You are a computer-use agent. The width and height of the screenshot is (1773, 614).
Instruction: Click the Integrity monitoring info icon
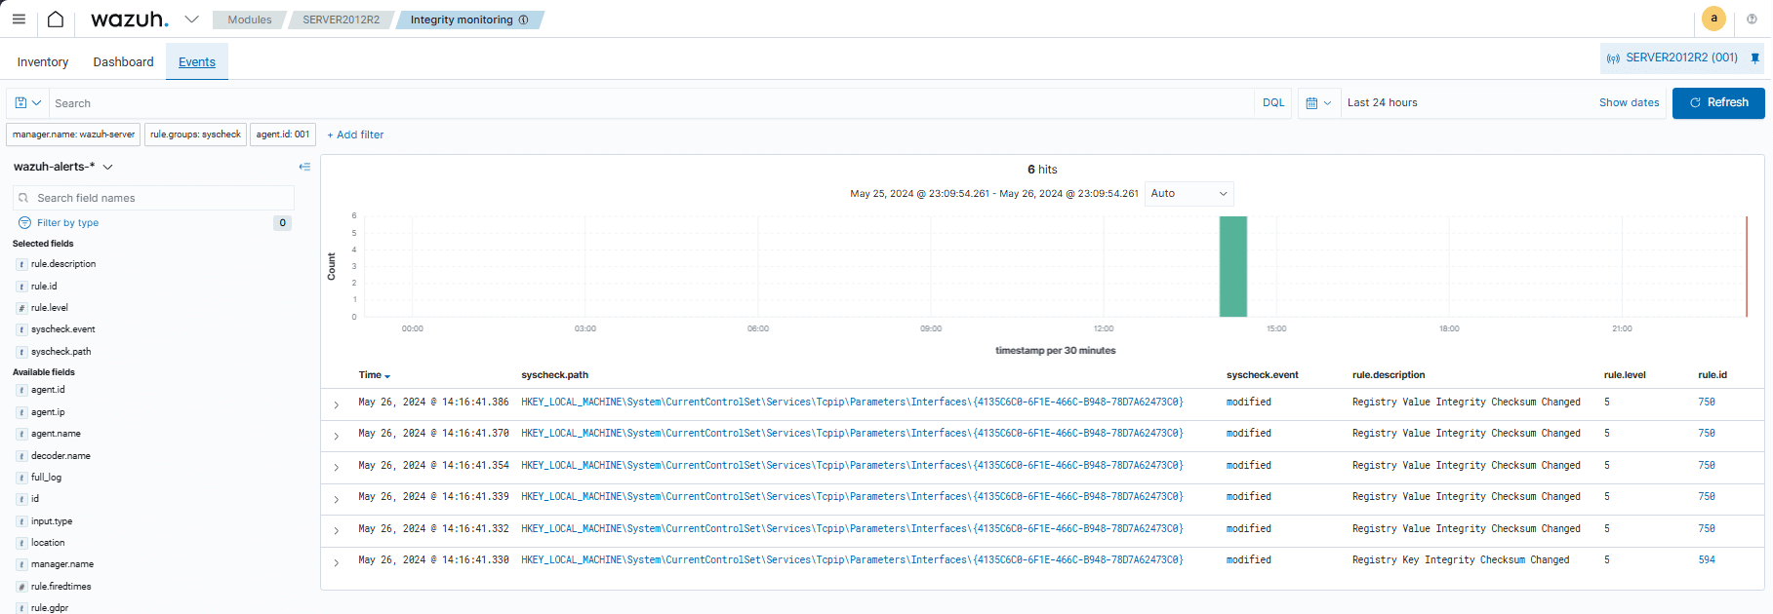(x=523, y=19)
